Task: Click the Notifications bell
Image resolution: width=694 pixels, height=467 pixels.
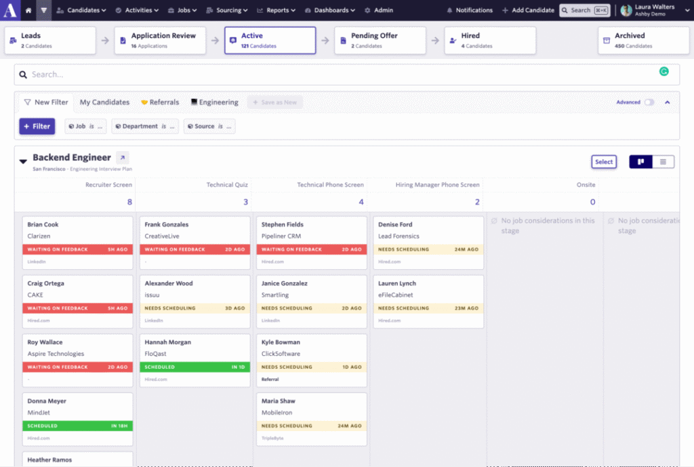Action: tap(469, 10)
